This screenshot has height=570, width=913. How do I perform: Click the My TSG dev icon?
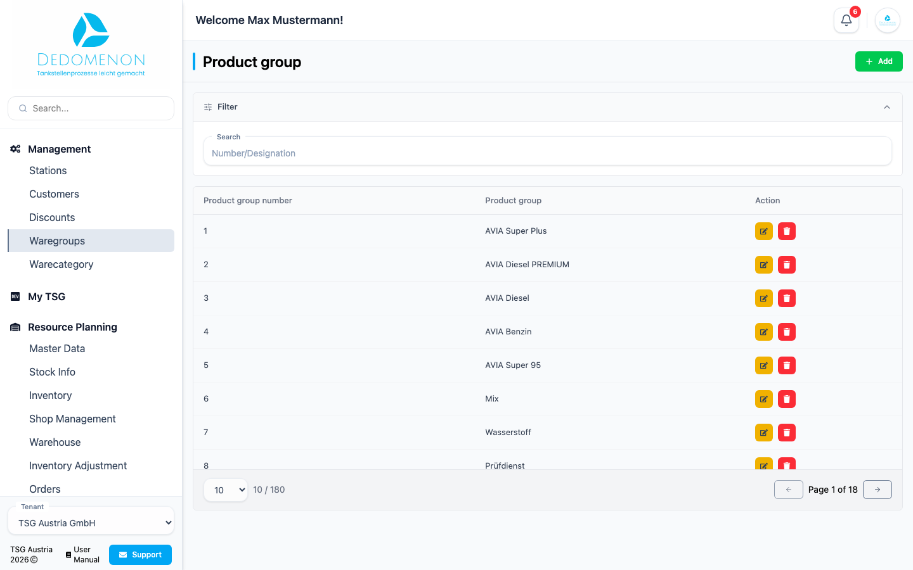[15, 296]
